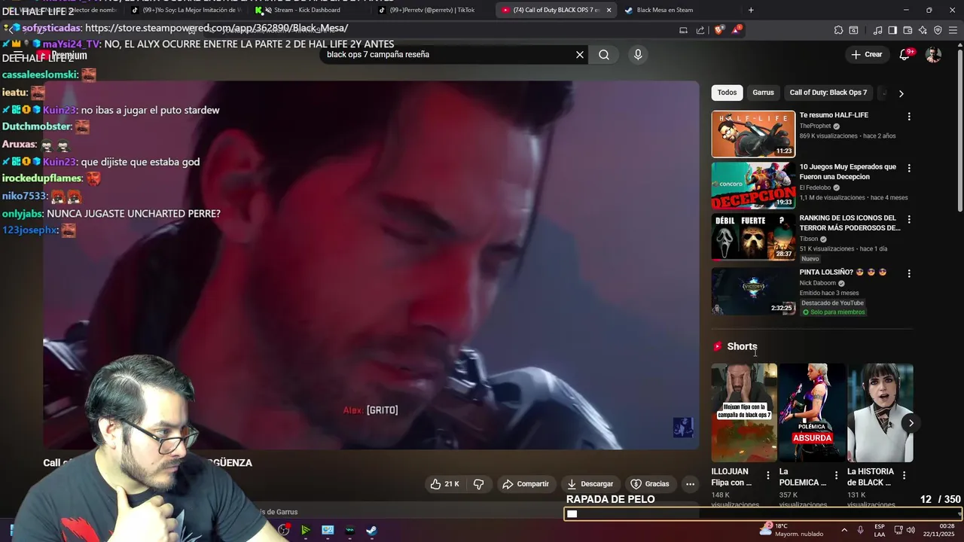This screenshot has width=964, height=542.
Task: Show next Shorts with the carousel arrow
Action: 911,423
